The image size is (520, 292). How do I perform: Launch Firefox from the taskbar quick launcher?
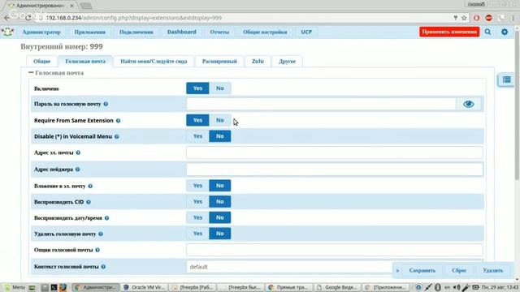tap(63, 287)
